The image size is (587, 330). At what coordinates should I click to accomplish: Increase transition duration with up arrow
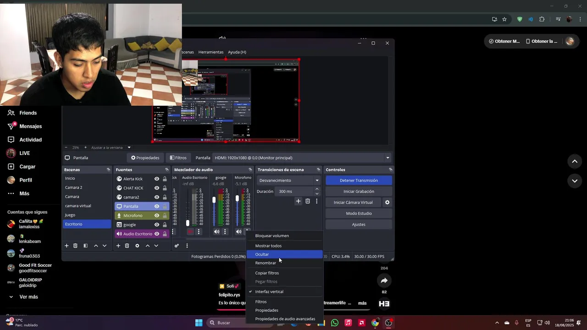(x=317, y=189)
